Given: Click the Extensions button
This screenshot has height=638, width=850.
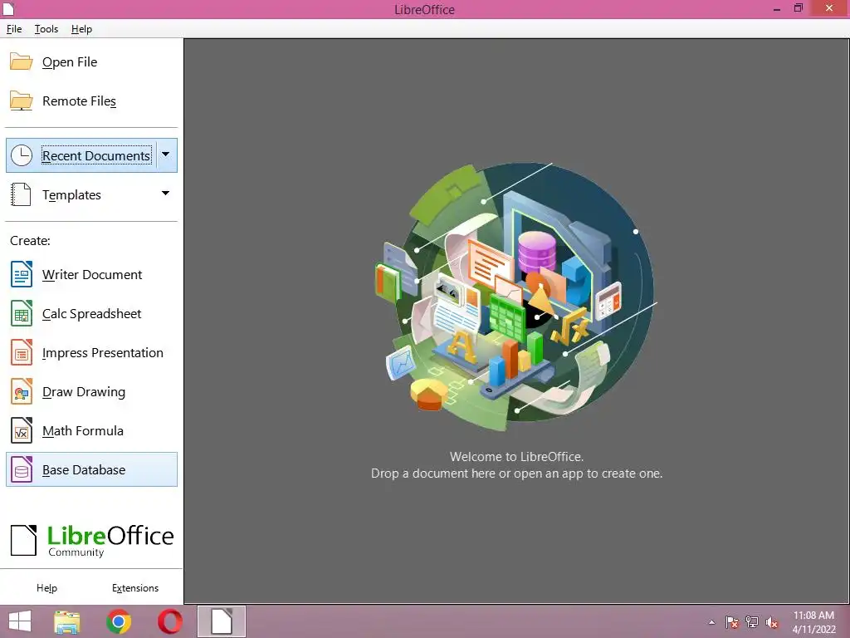Looking at the screenshot, I should click(135, 588).
